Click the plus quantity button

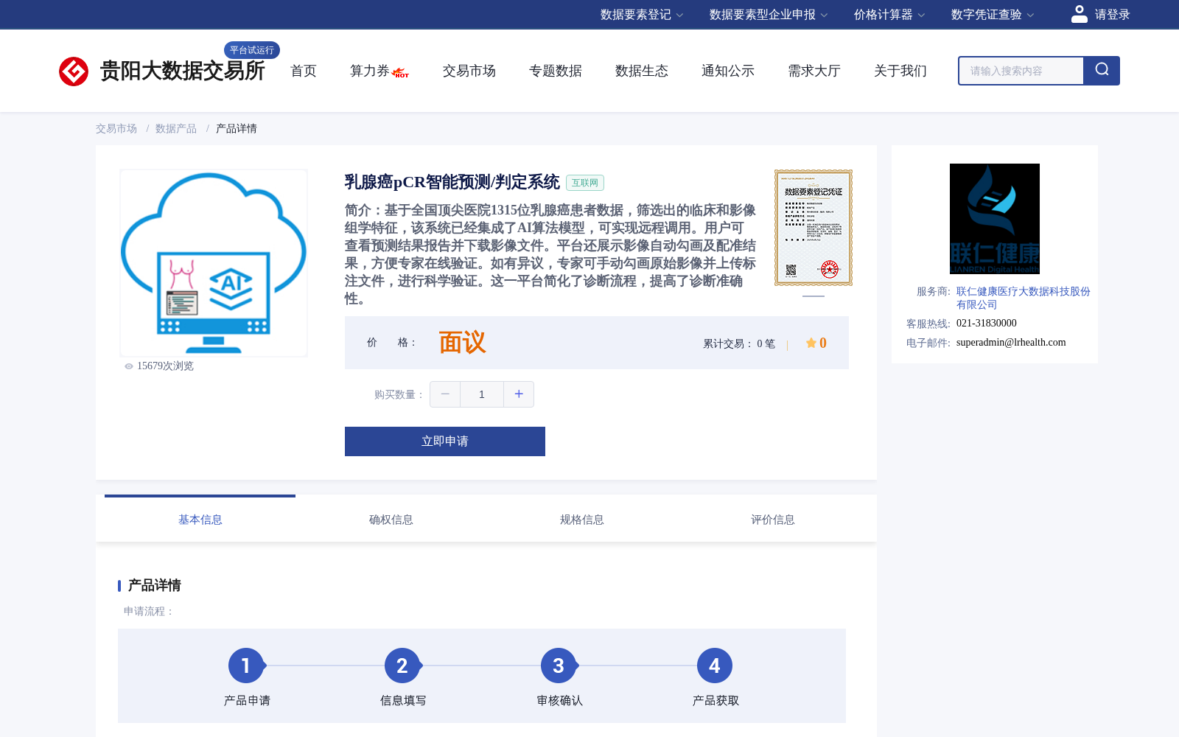[x=519, y=394]
